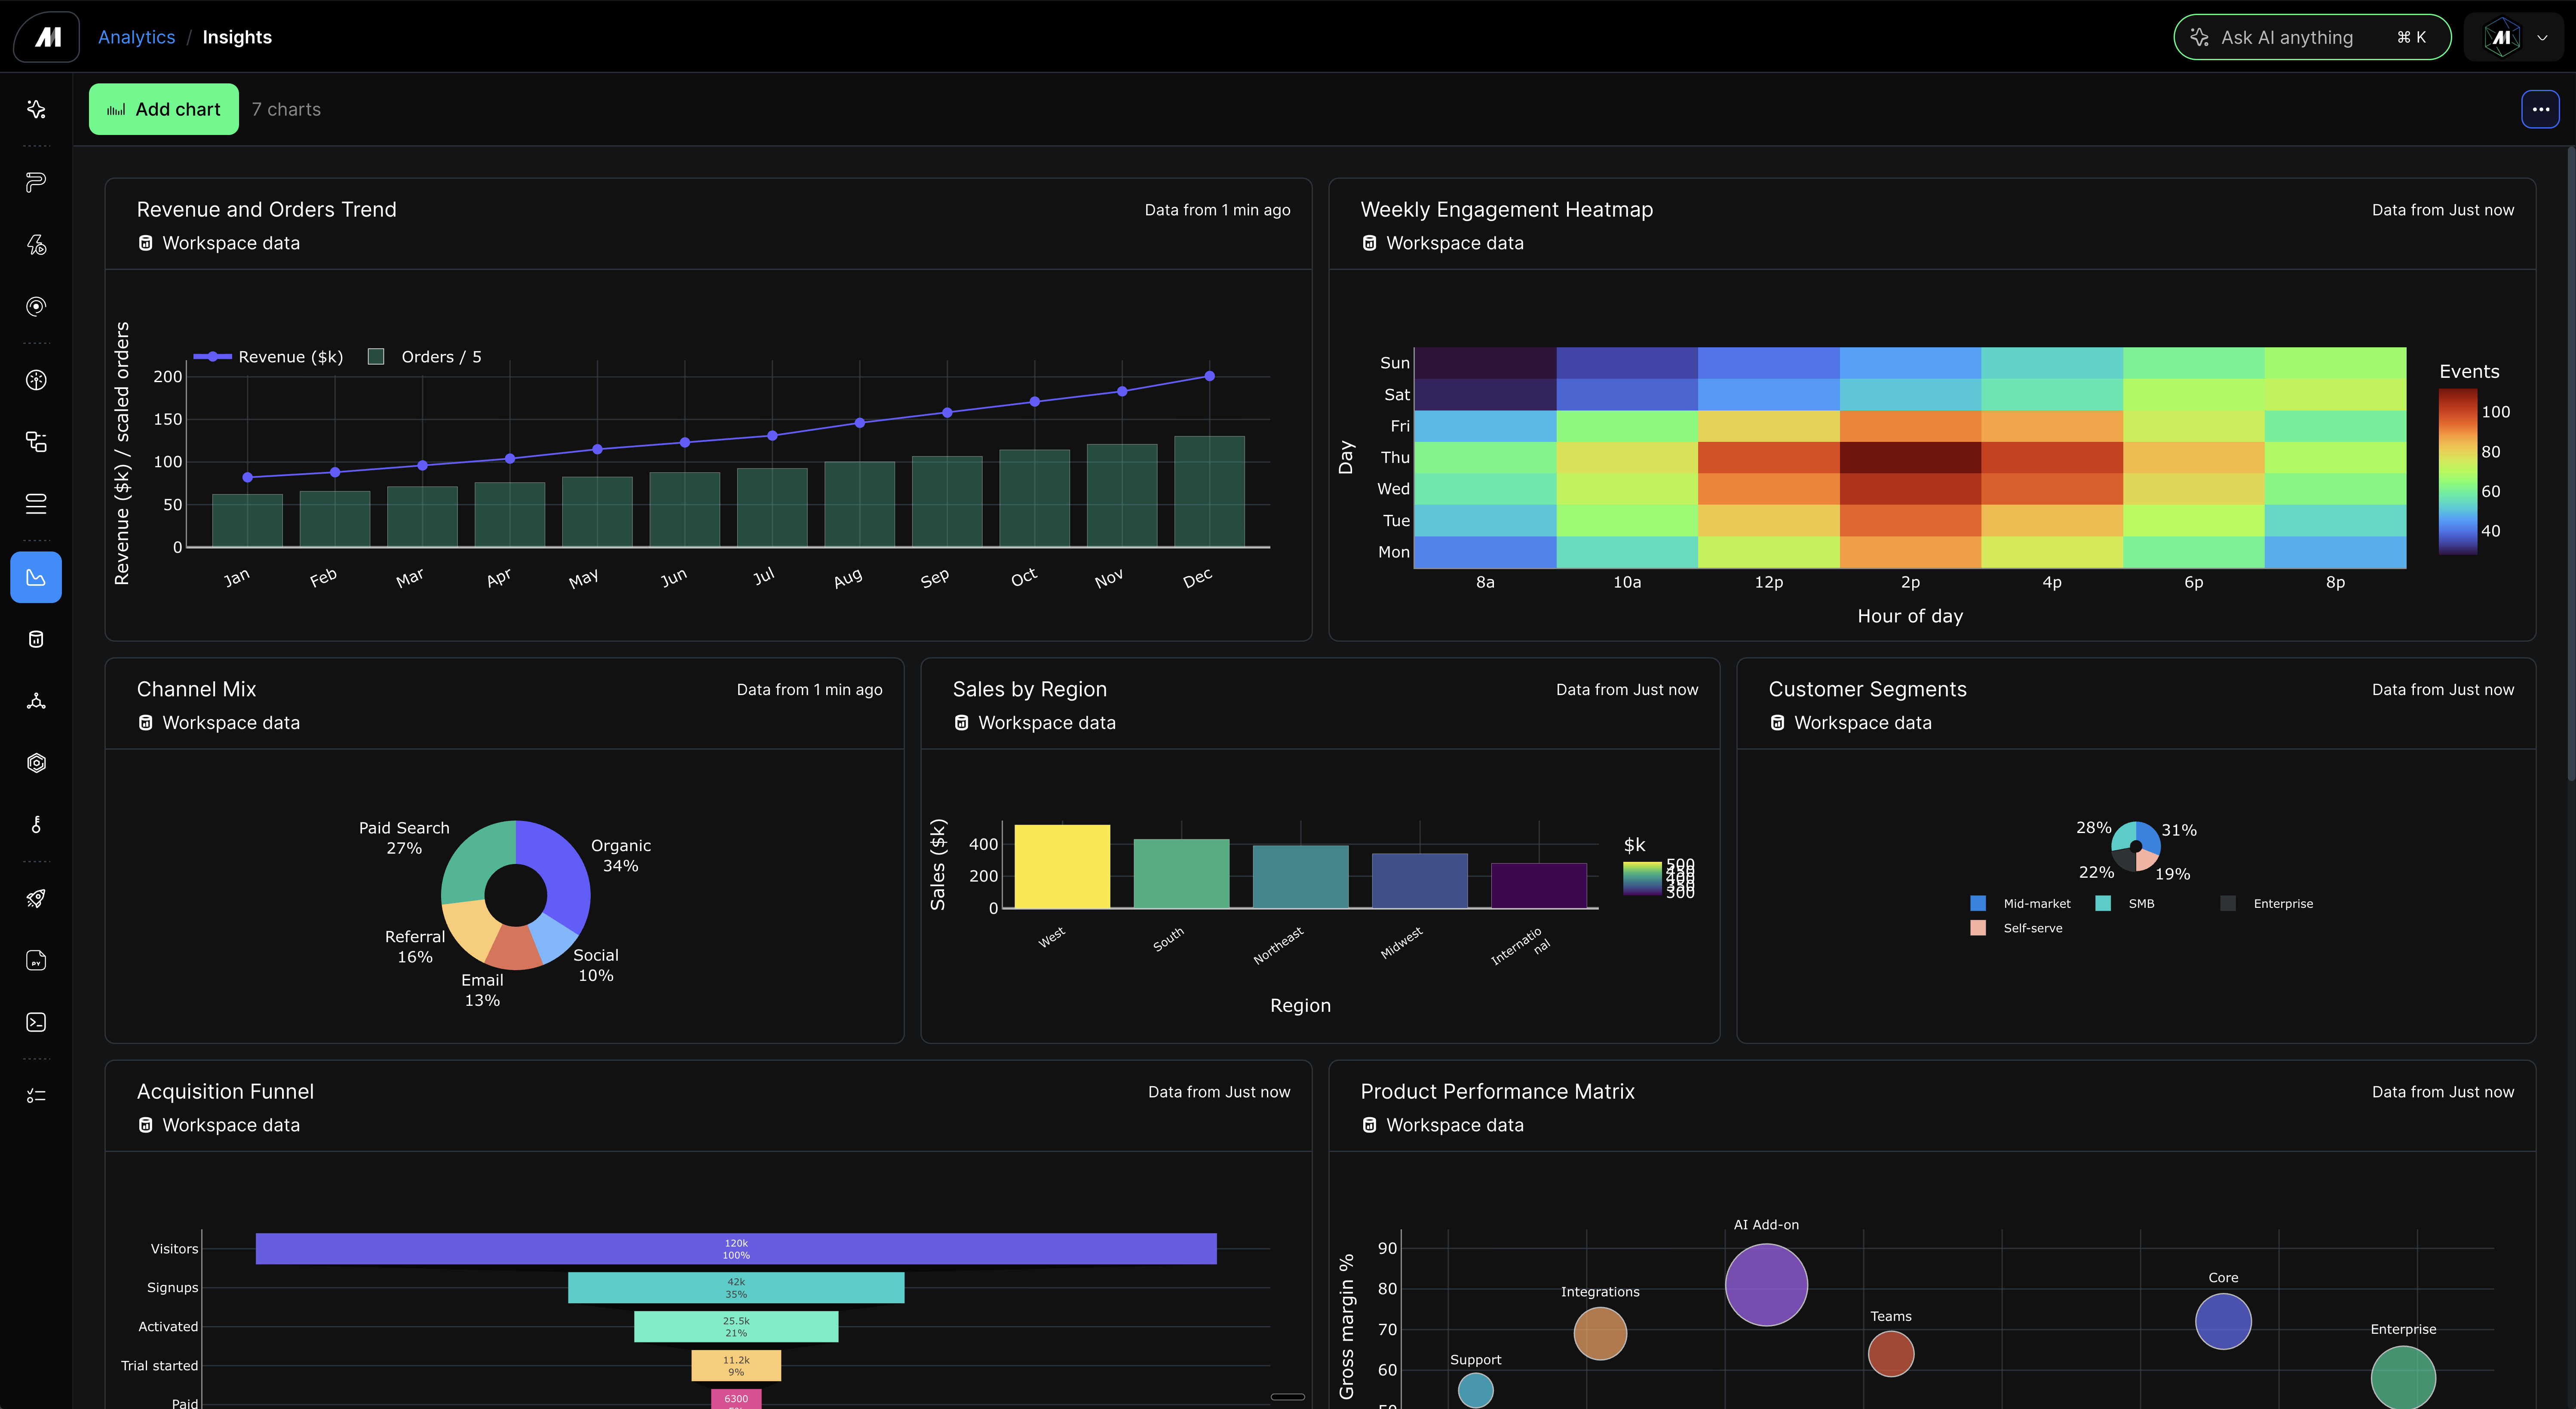
Task: Toggle Revenue ($k) legend series
Action: 268,357
